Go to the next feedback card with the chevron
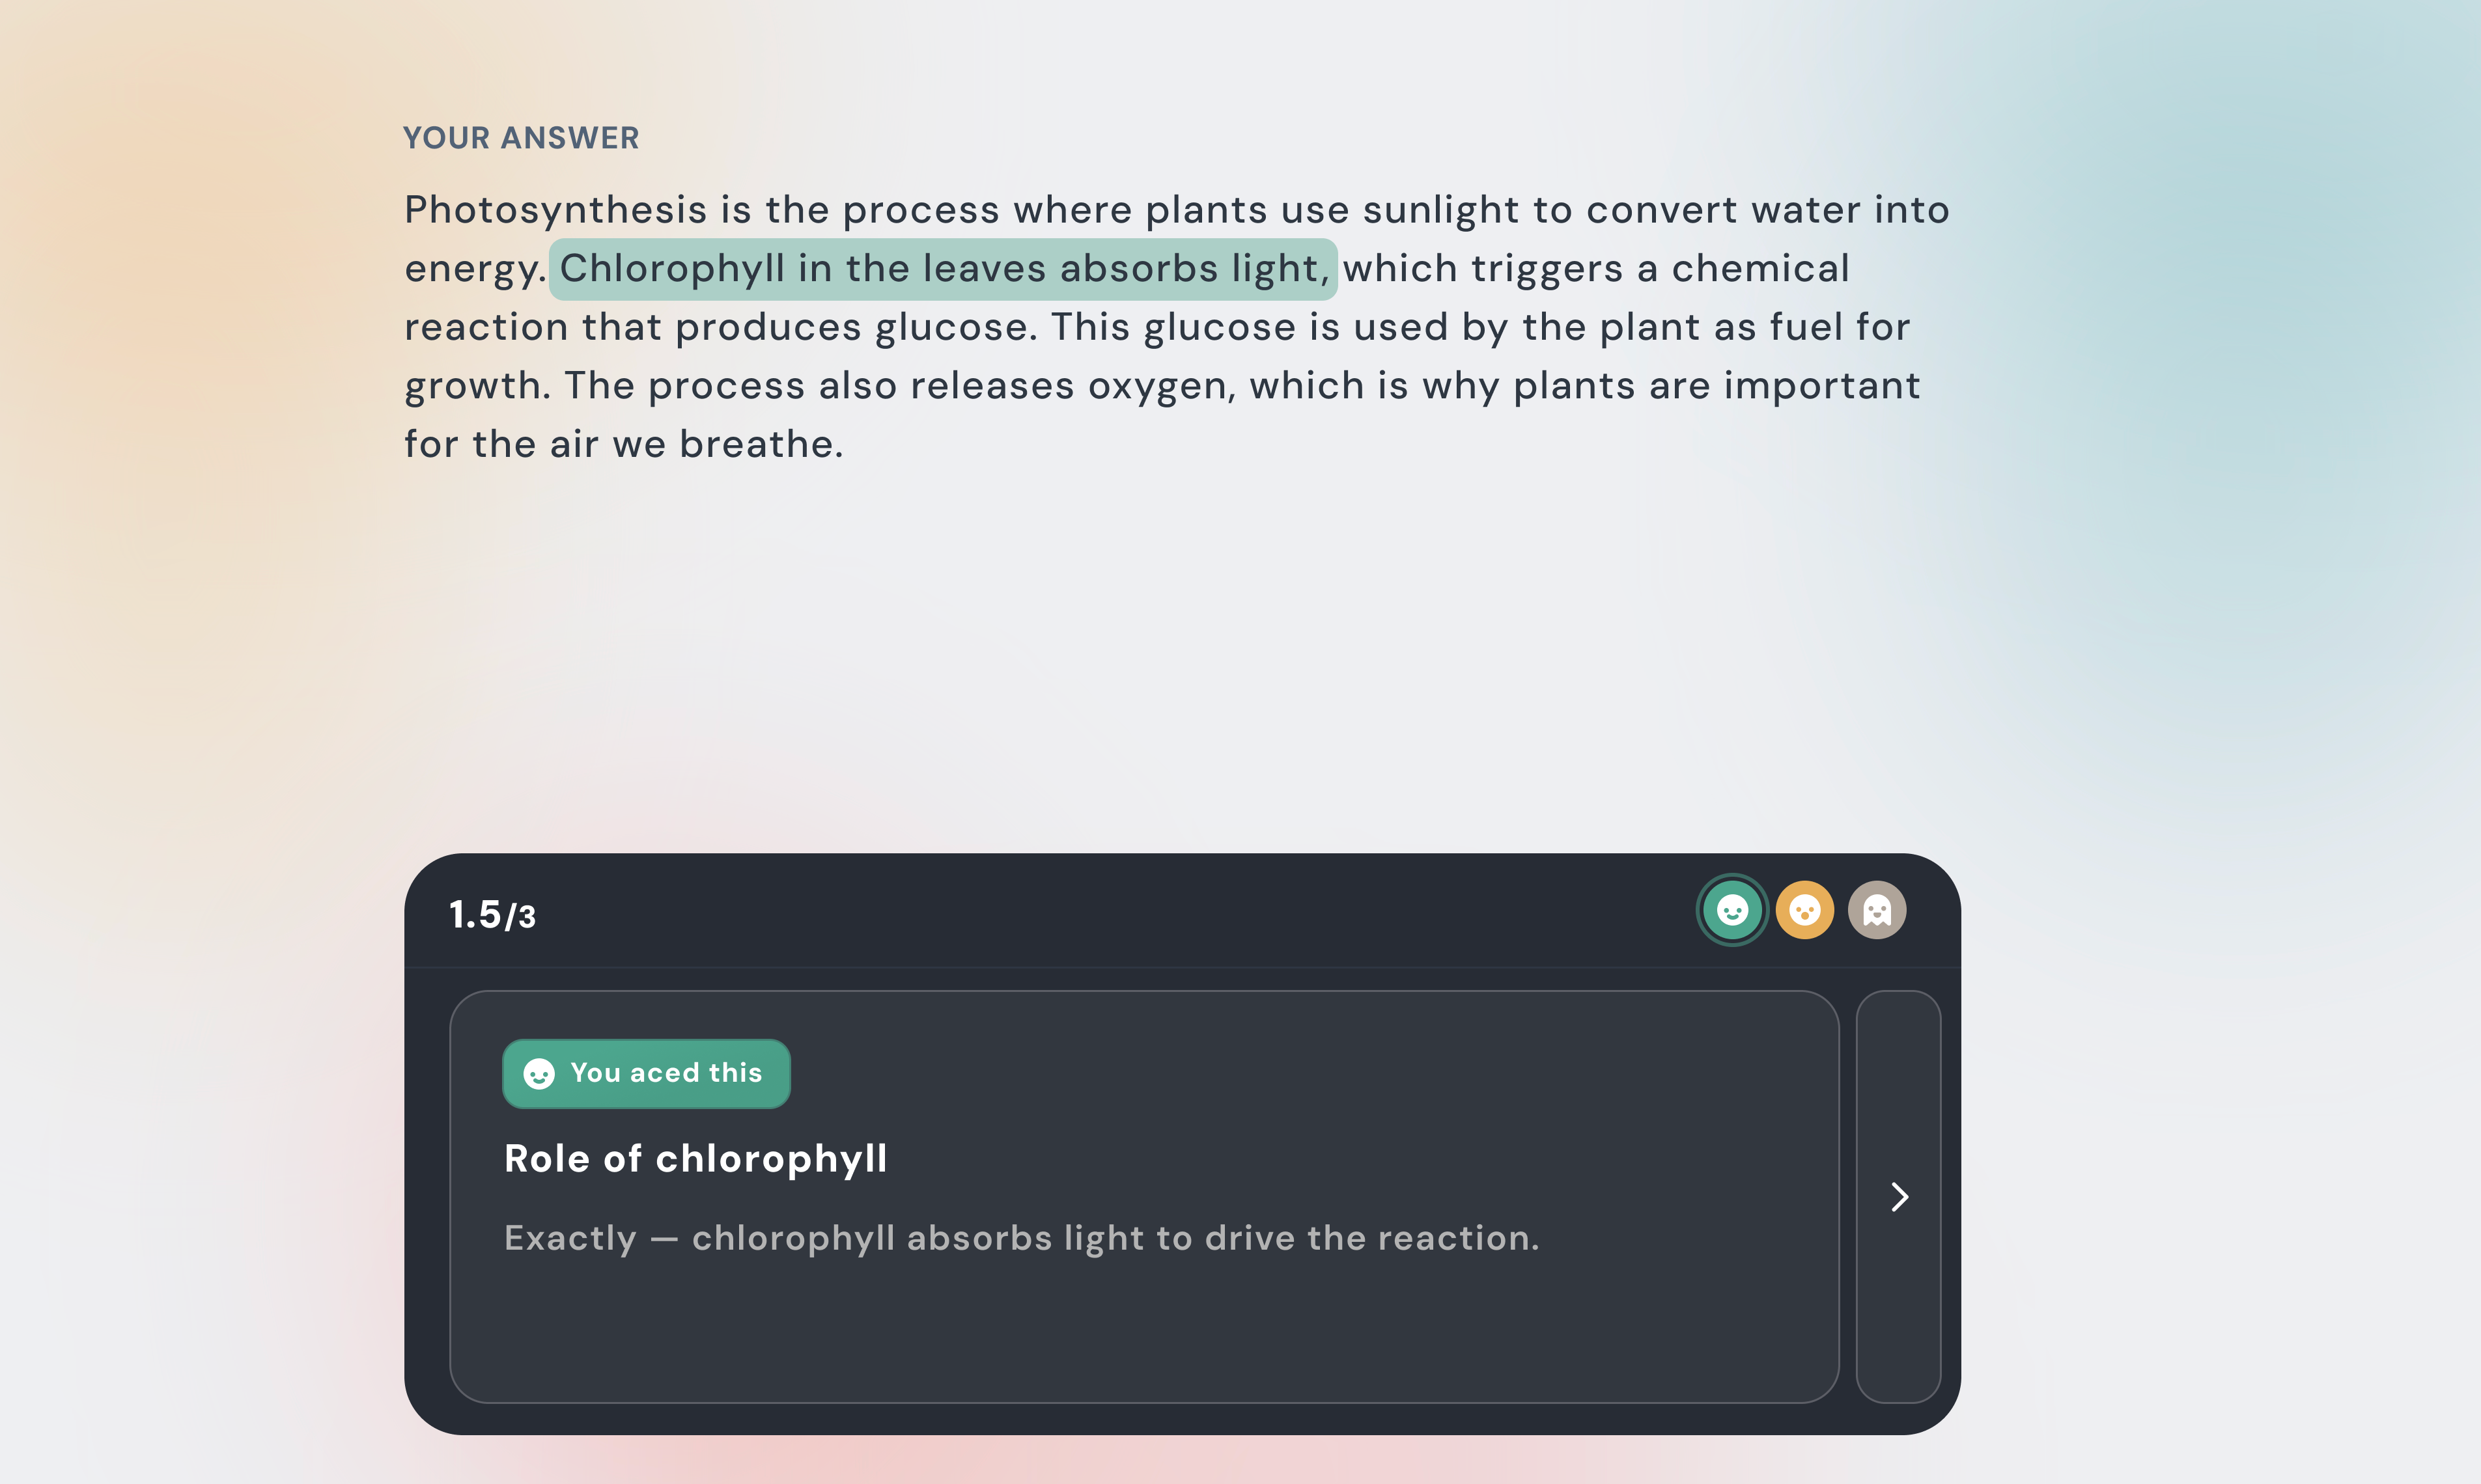2481x1484 pixels. tap(1899, 1197)
